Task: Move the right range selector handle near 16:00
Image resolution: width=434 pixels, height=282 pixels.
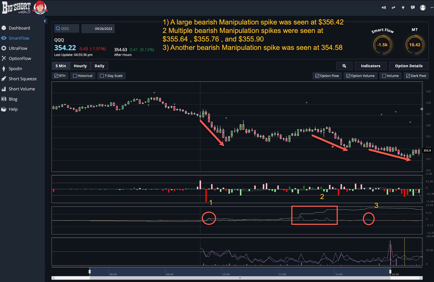Action: click(390, 272)
